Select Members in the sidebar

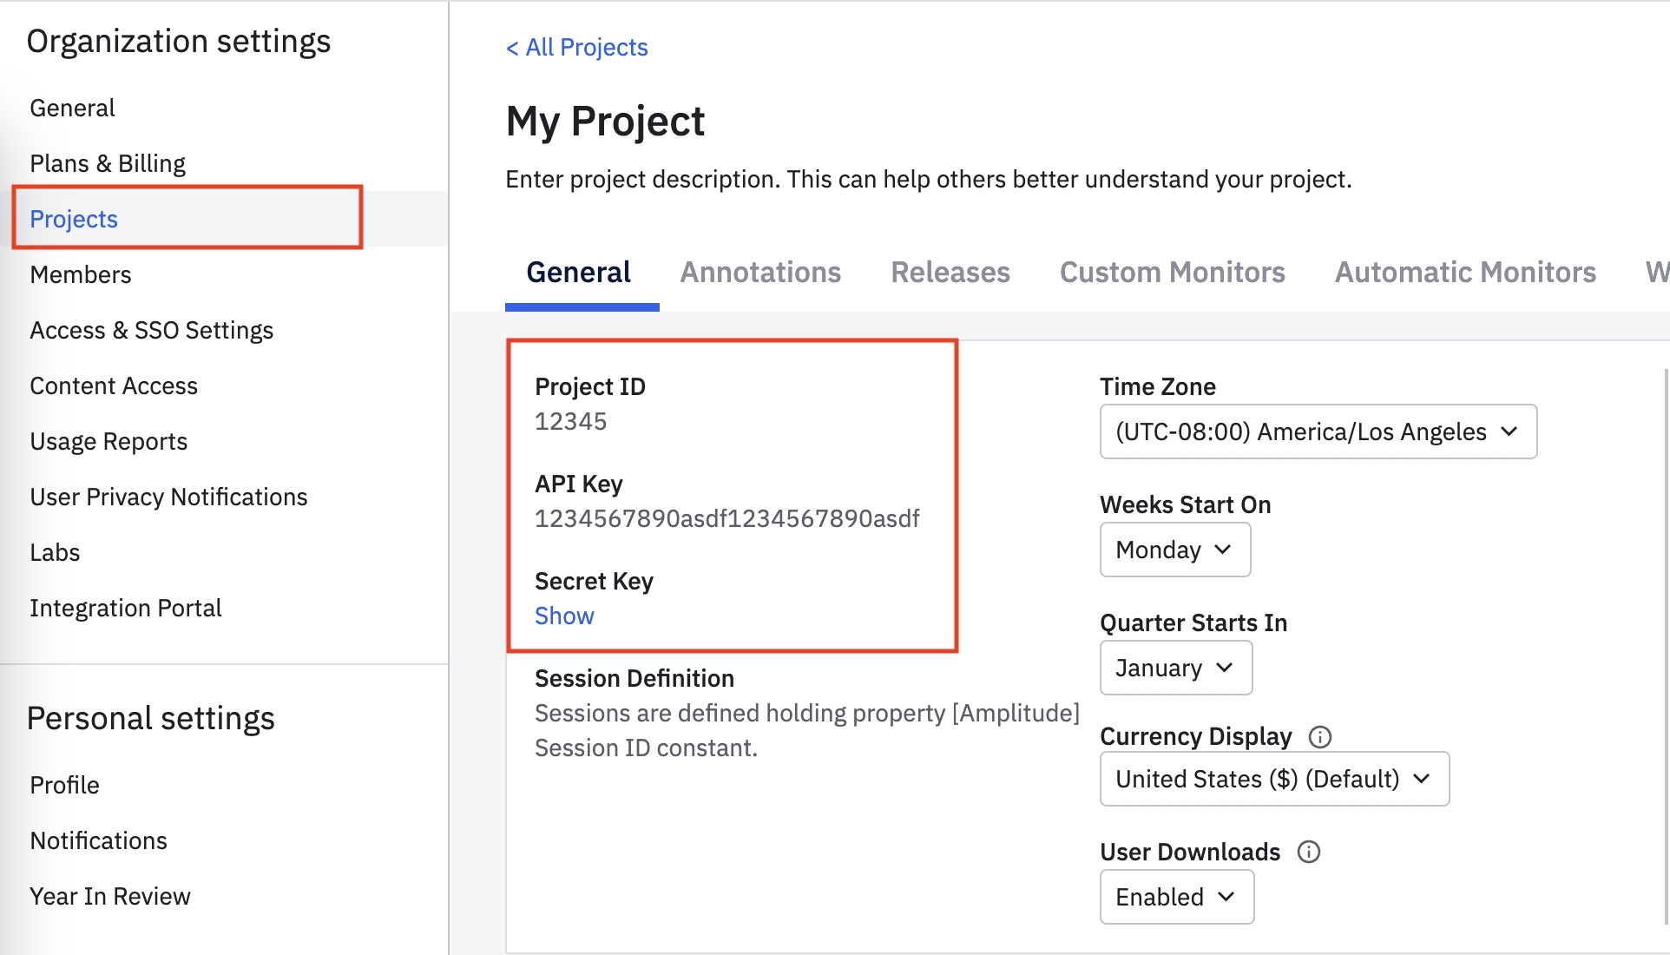(81, 274)
